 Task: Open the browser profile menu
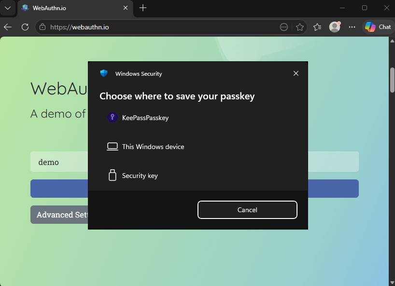point(335,27)
